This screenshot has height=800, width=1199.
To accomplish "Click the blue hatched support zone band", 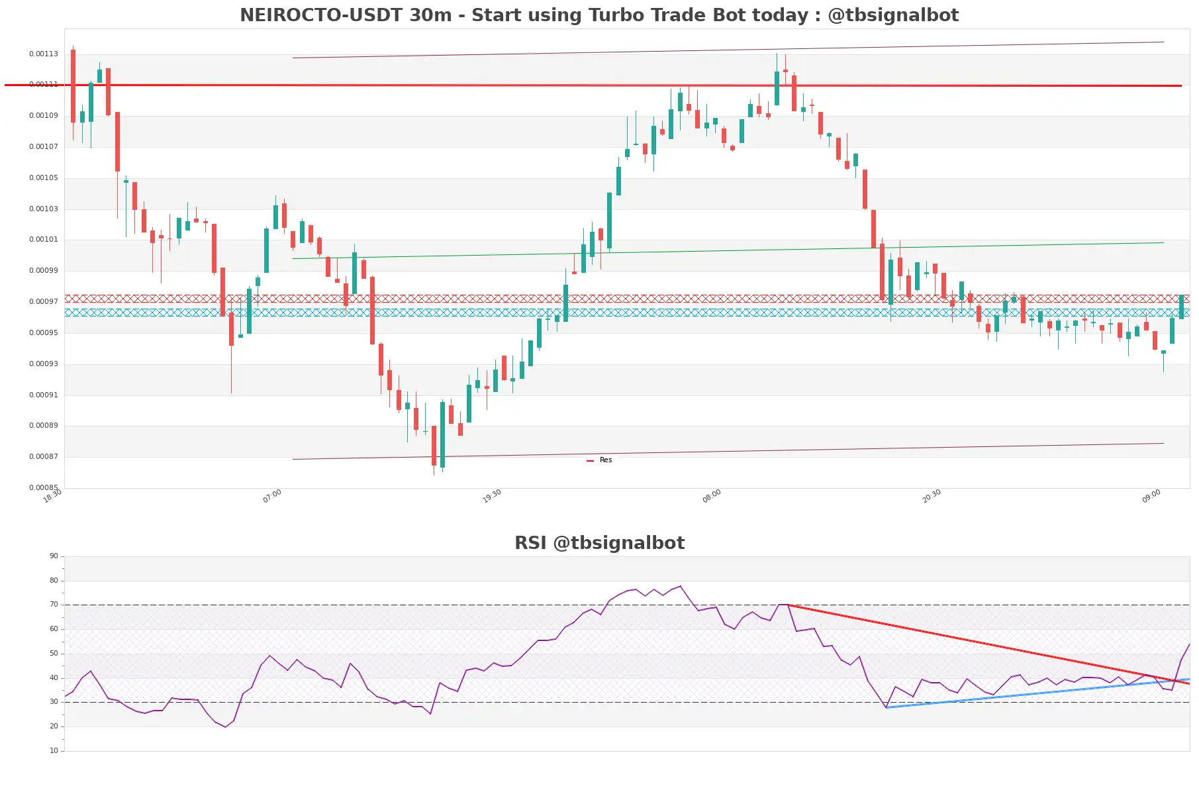I will point(627,313).
